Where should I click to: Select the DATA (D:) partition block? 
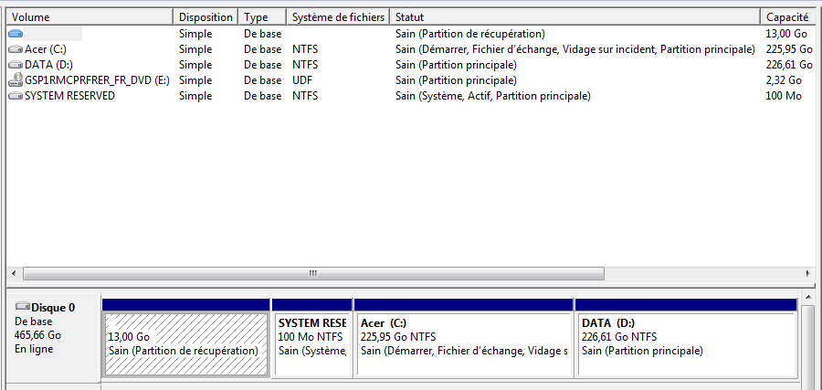coord(686,338)
